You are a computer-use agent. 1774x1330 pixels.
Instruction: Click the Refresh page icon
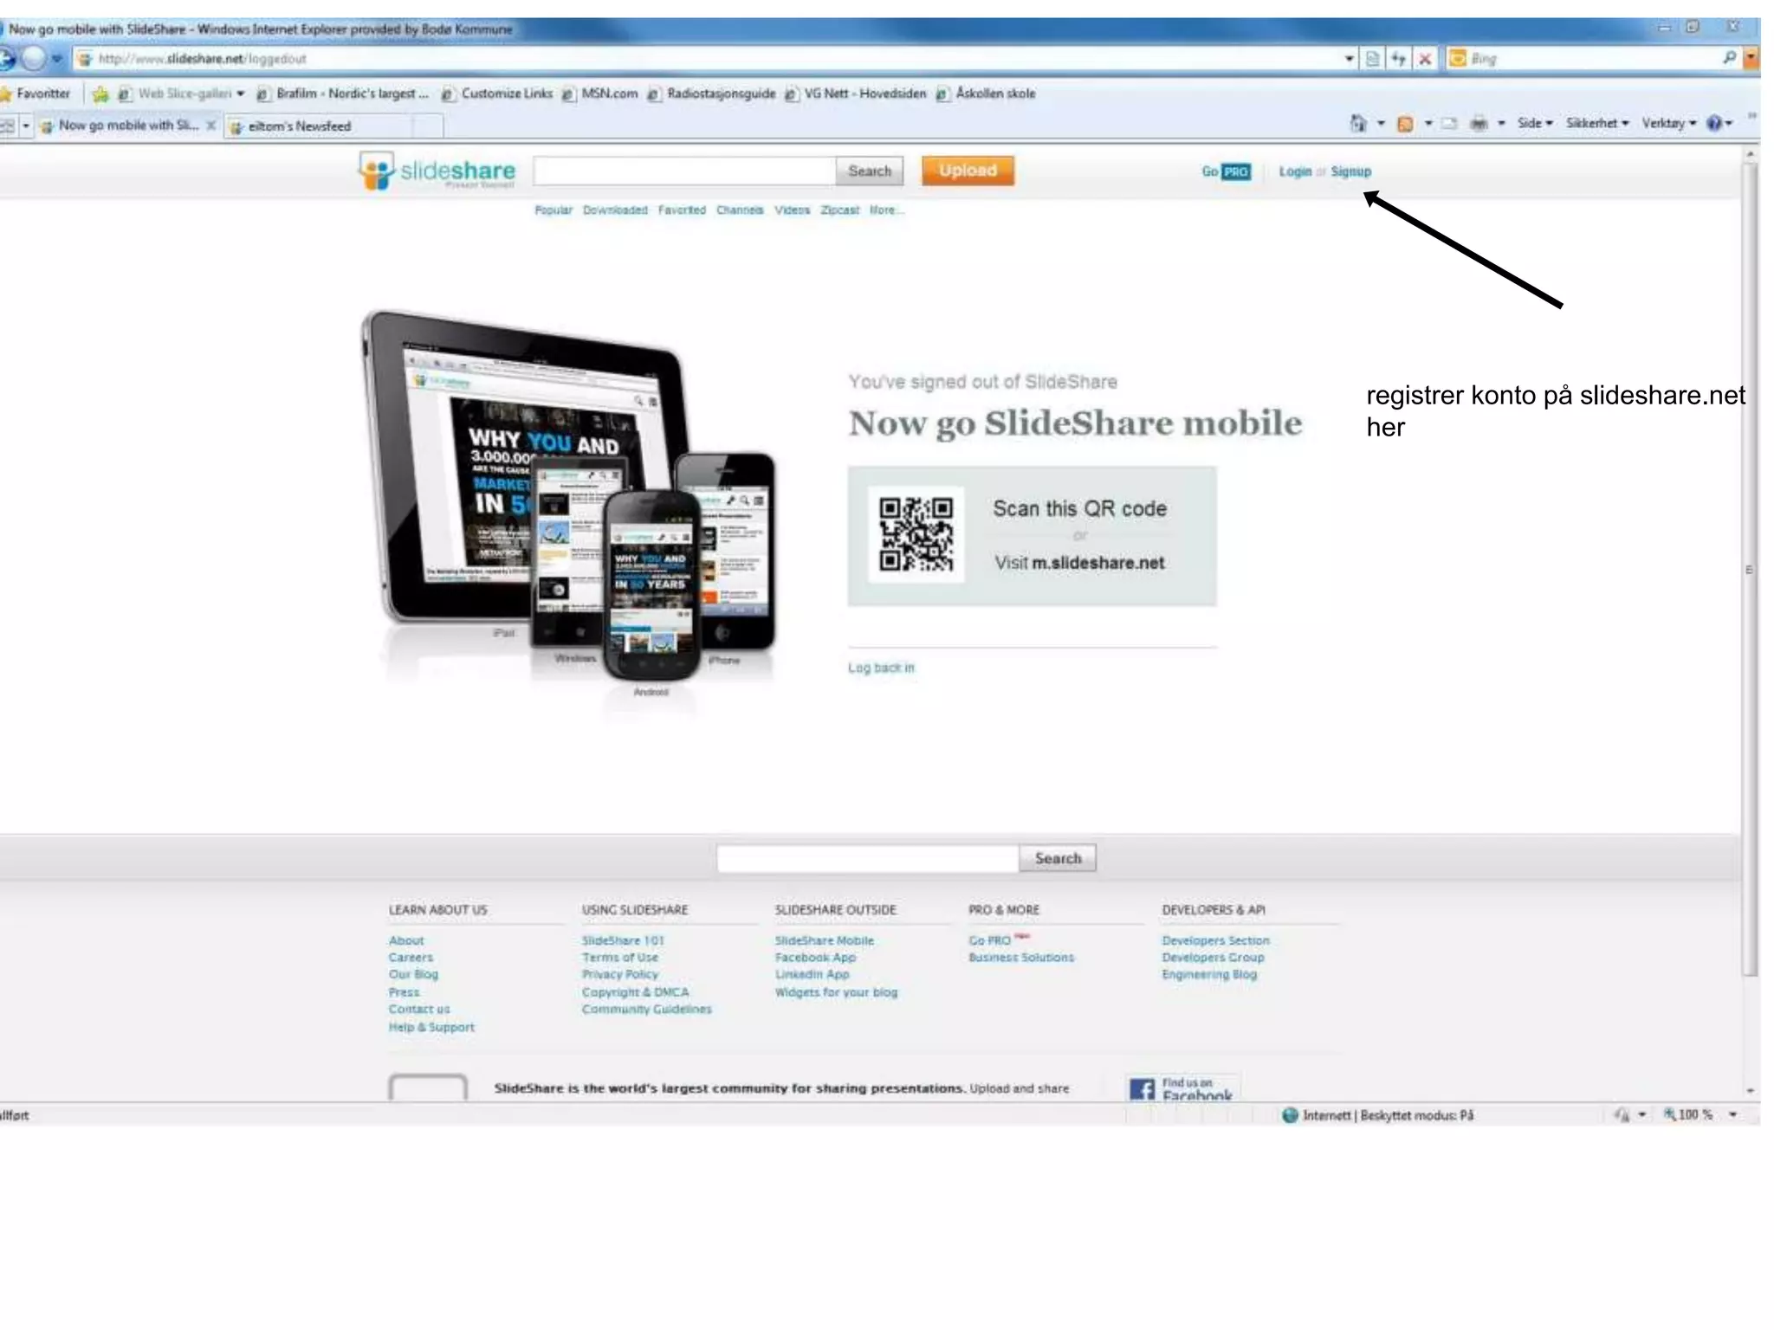[1398, 59]
